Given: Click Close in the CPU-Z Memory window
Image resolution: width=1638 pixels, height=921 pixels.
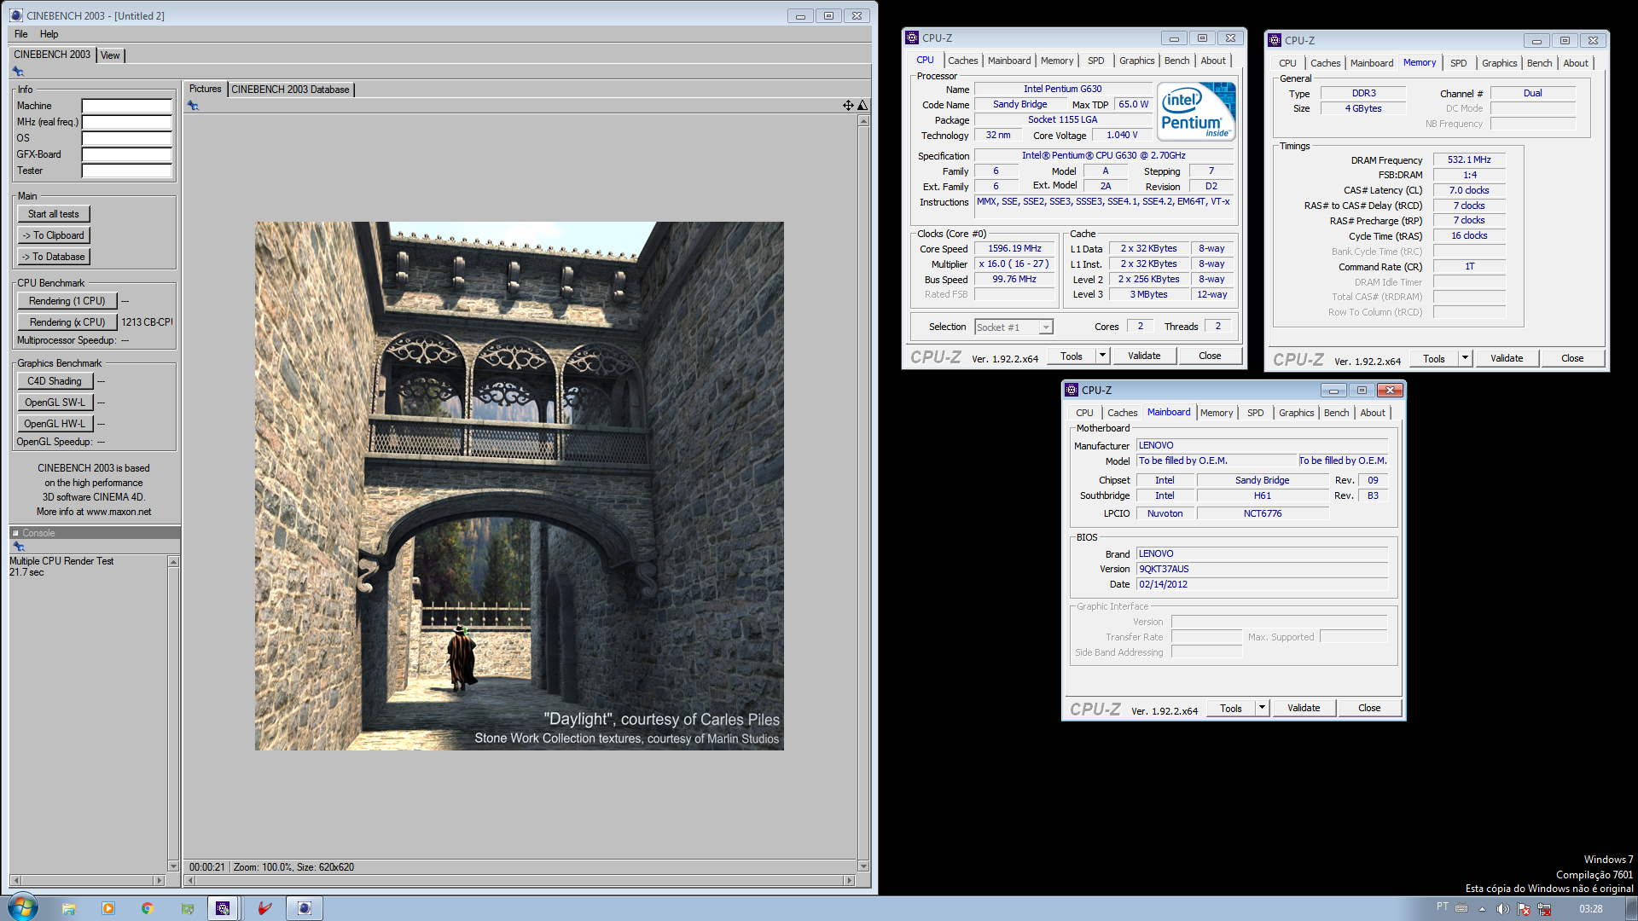Looking at the screenshot, I should coord(1571,358).
